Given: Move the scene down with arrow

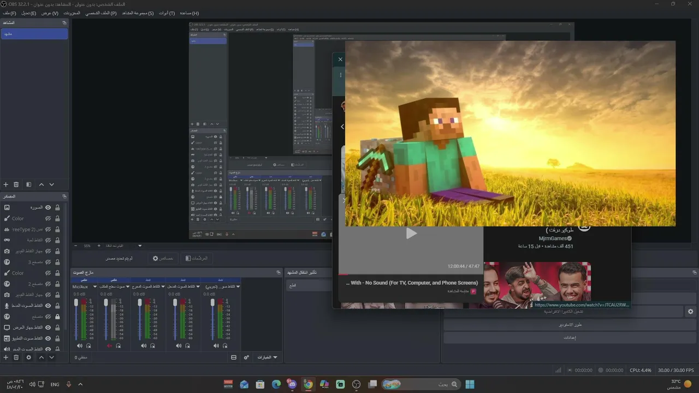Looking at the screenshot, I should point(52,185).
